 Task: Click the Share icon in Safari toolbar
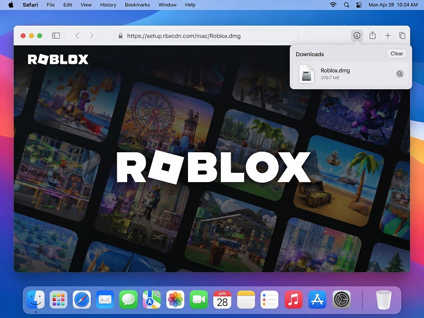372,35
